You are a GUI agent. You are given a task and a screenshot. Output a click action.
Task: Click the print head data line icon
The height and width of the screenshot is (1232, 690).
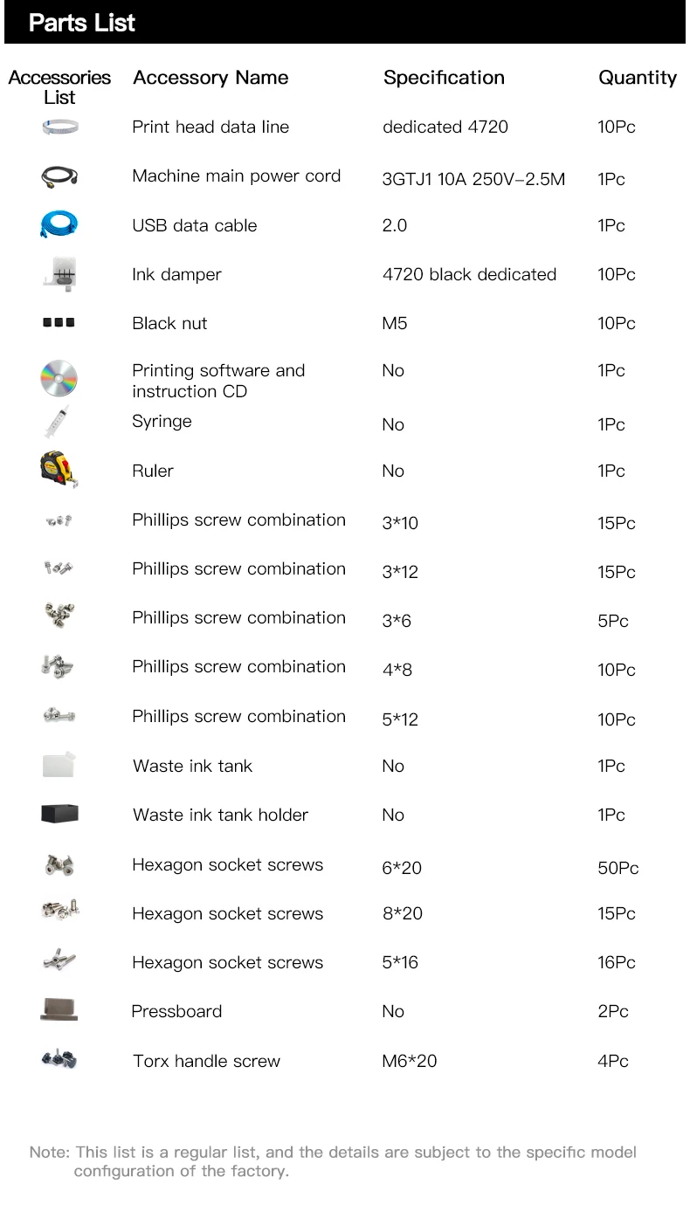59,127
